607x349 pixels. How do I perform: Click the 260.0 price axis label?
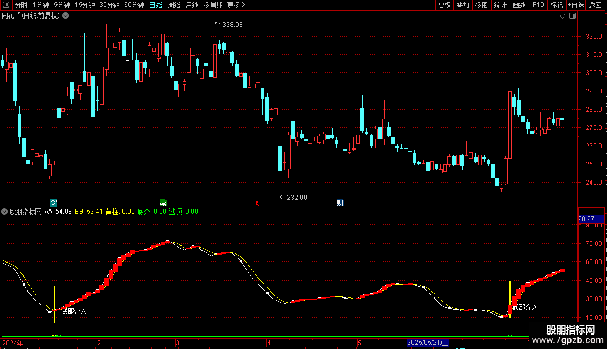[x=594, y=146]
